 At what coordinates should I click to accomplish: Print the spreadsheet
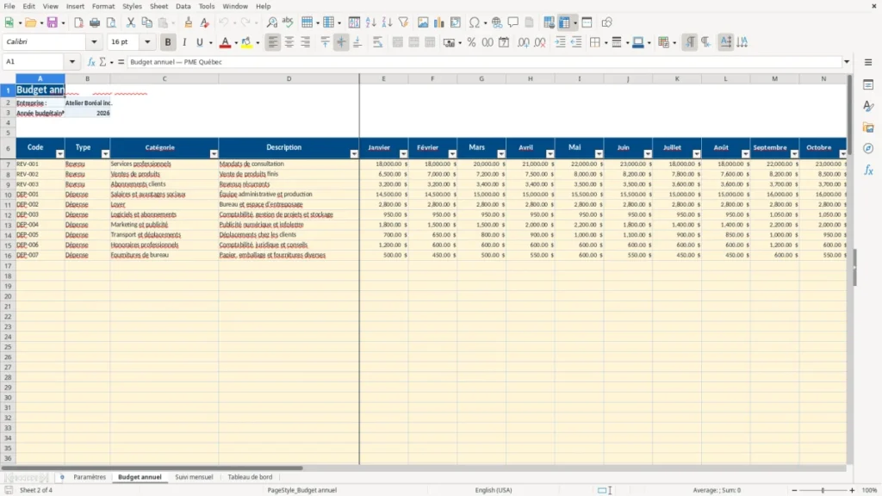coord(95,22)
